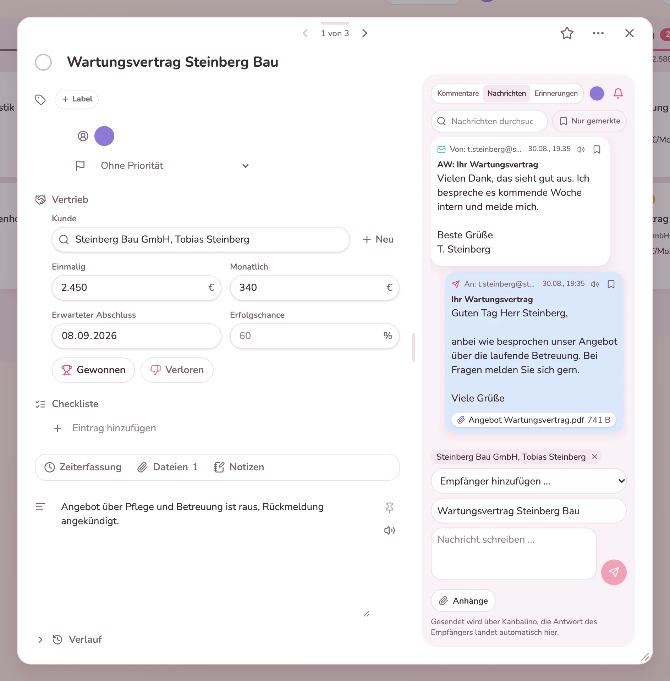This screenshot has height=681, width=670.
Task: Remove recipient Steinberg Bau GmbH chip
Action: [595, 457]
